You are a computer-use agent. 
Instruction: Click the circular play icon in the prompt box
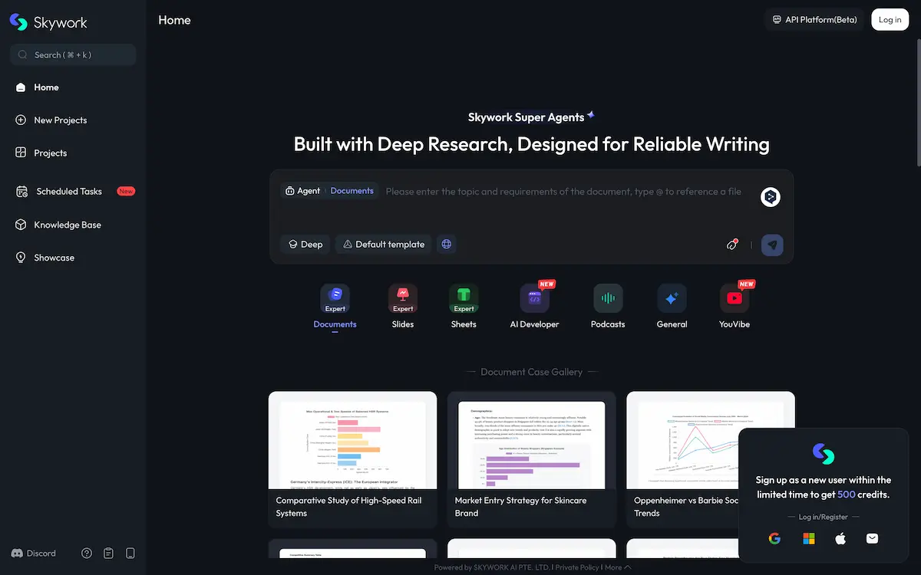771,197
